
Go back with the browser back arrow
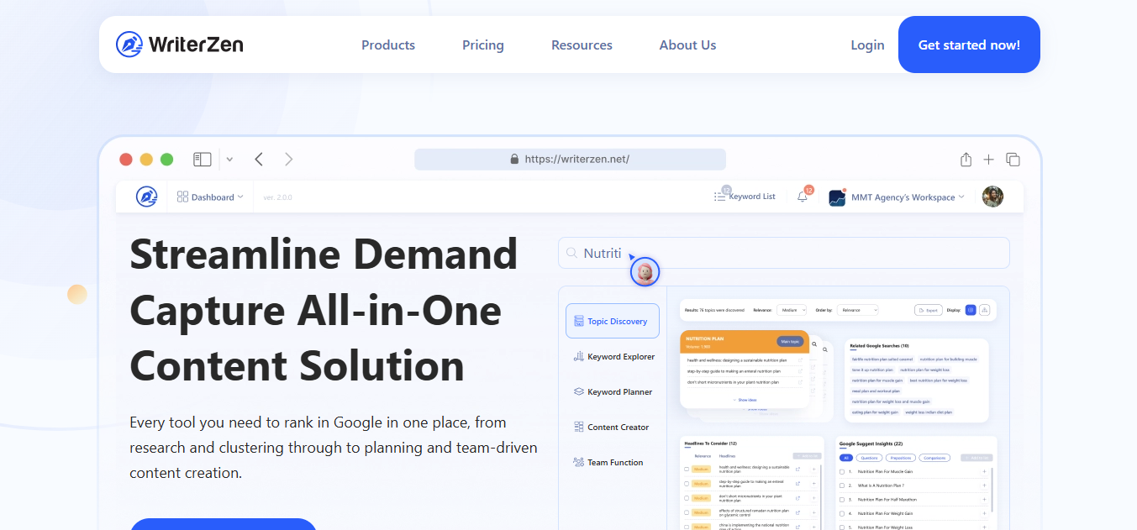[259, 159]
